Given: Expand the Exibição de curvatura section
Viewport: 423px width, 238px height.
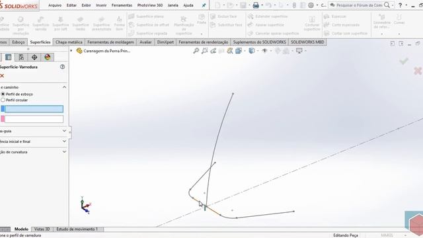Looking at the screenshot, I should coord(64,151).
